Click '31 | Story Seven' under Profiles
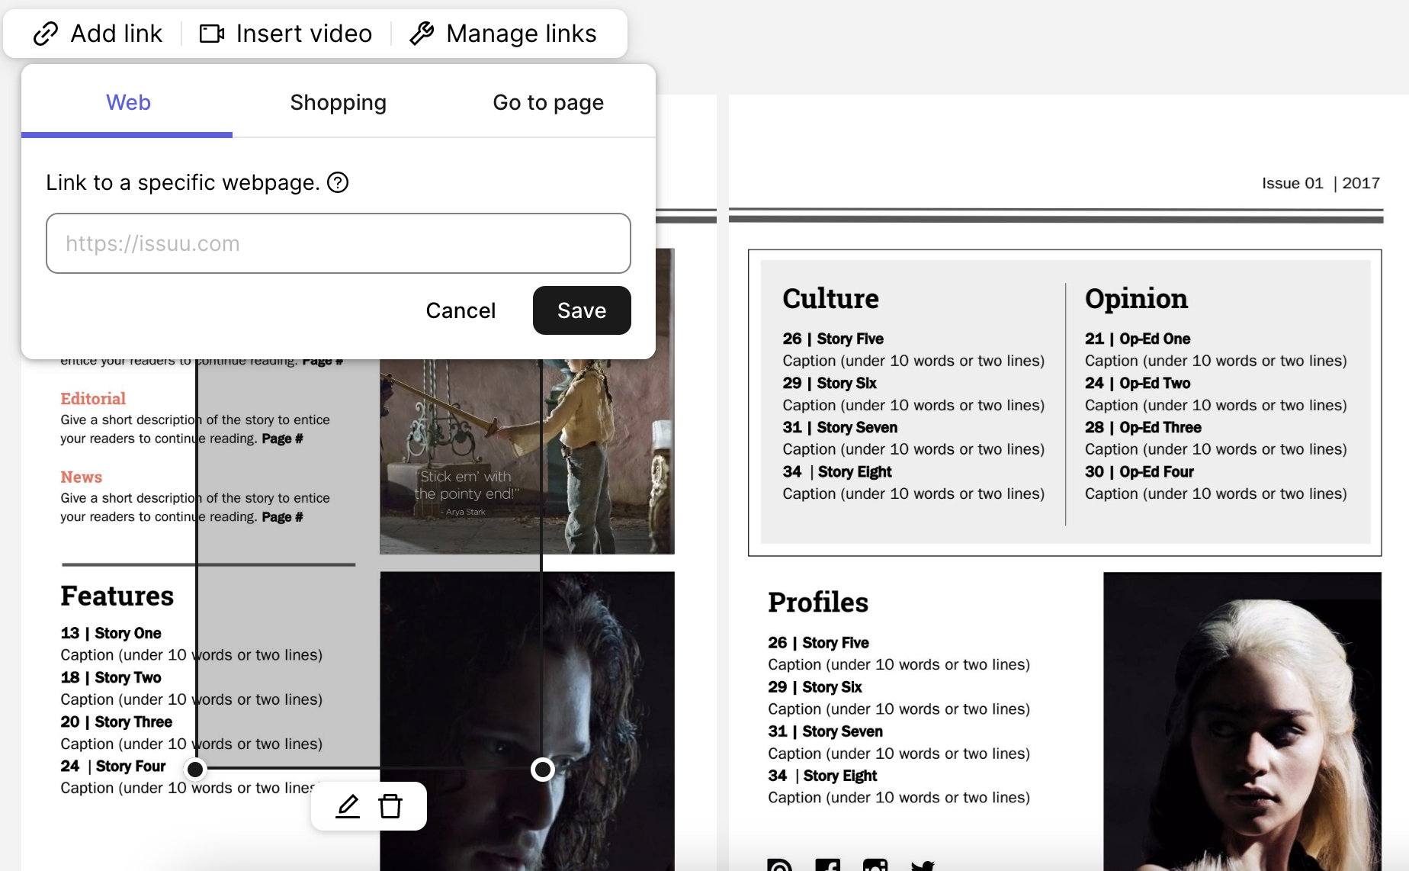The height and width of the screenshot is (871, 1409). click(825, 731)
